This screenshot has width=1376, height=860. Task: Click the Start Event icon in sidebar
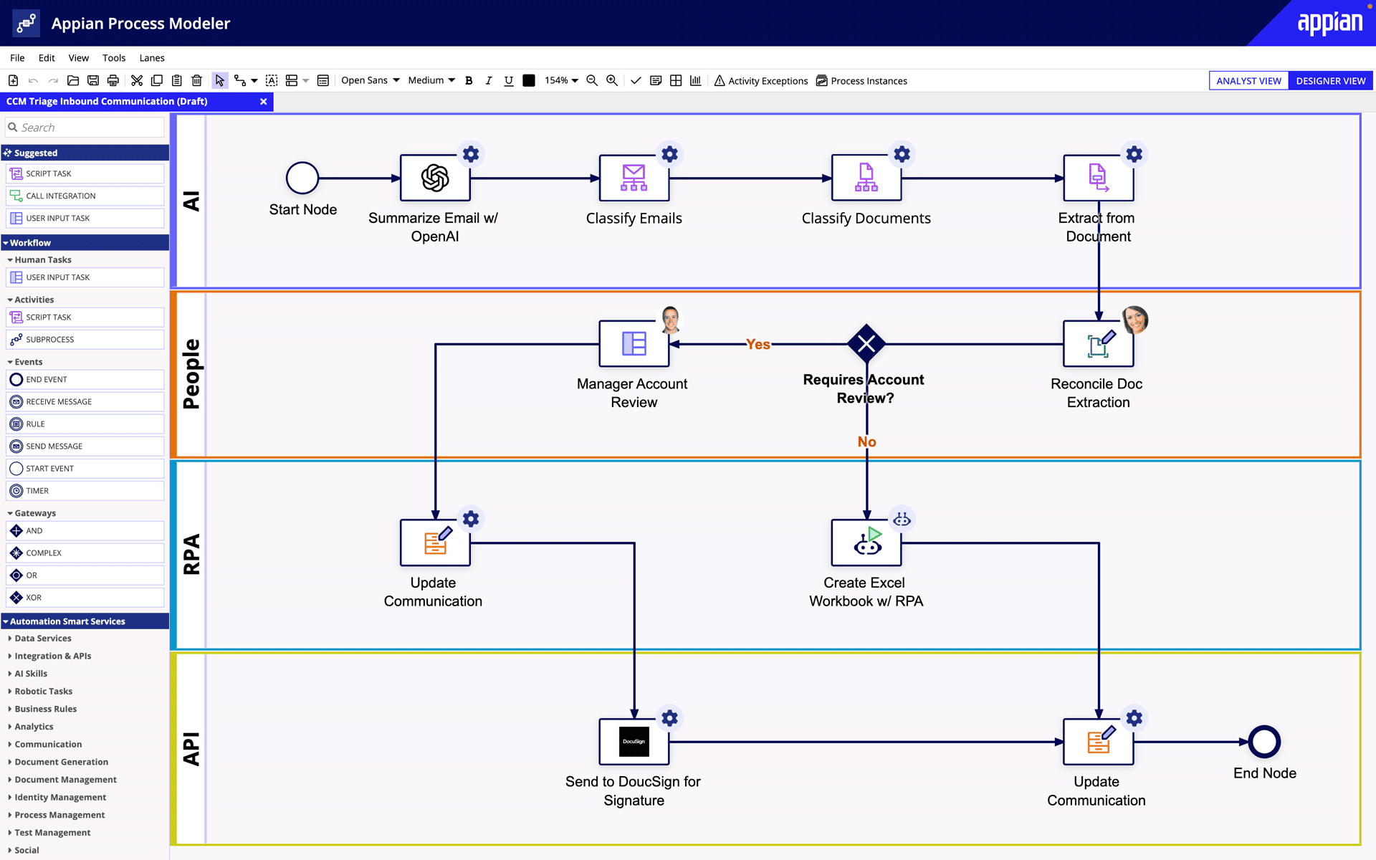(x=16, y=468)
